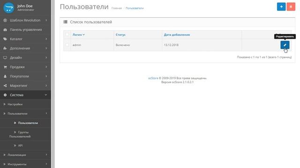Open Настройки under Система
This screenshot has height=168, width=300.
pos(26,104)
